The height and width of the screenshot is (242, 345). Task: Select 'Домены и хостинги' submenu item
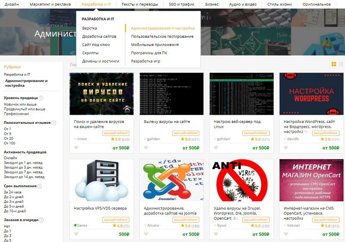click(x=100, y=61)
